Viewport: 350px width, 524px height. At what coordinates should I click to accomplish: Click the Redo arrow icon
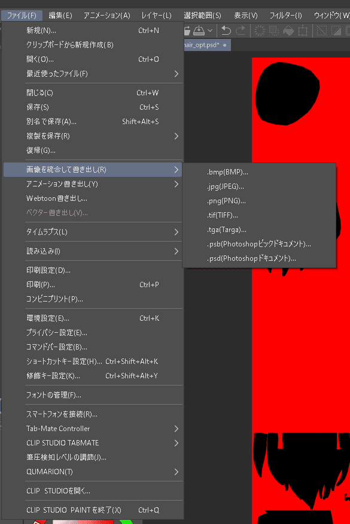(x=241, y=31)
